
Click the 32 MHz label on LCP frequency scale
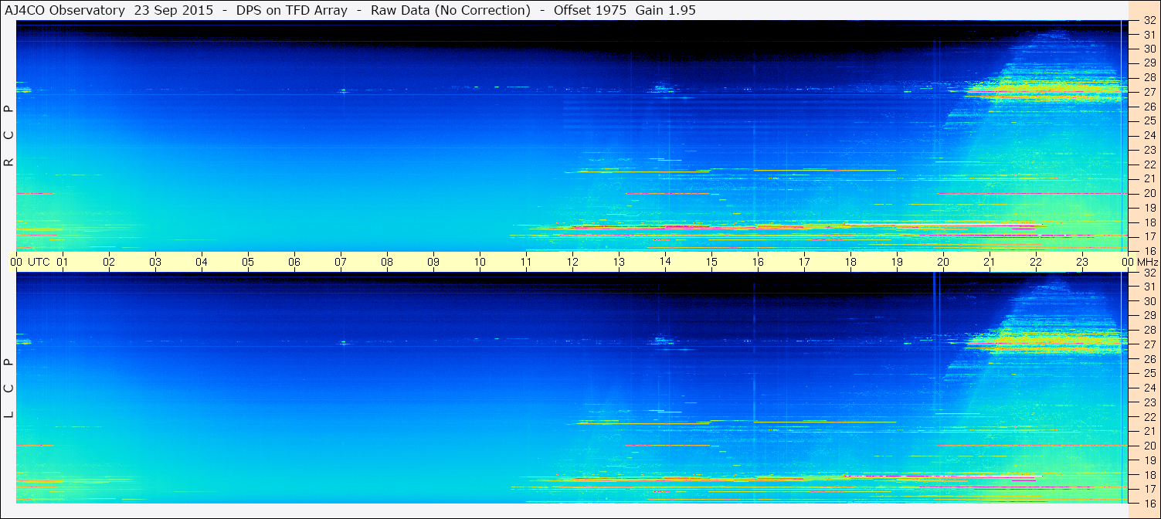click(1149, 273)
